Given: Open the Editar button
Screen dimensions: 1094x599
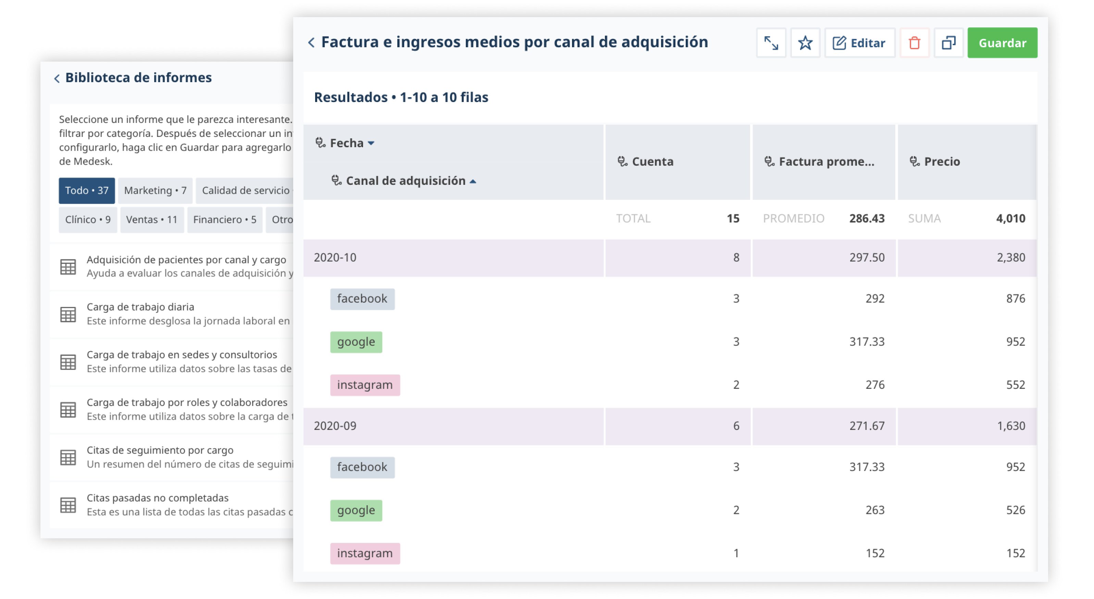Looking at the screenshot, I should coord(860,43).
